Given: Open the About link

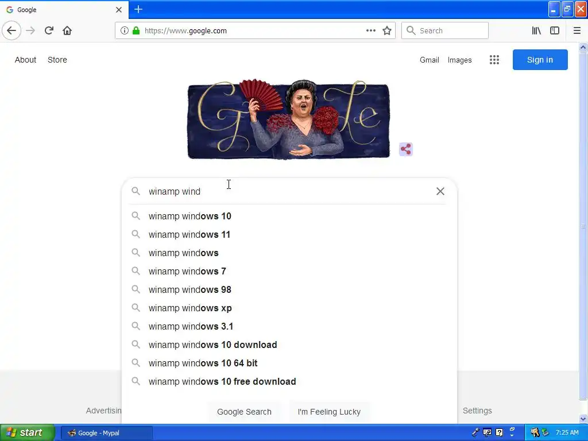Looking at the screenshot, I should [x=25, y=60].
